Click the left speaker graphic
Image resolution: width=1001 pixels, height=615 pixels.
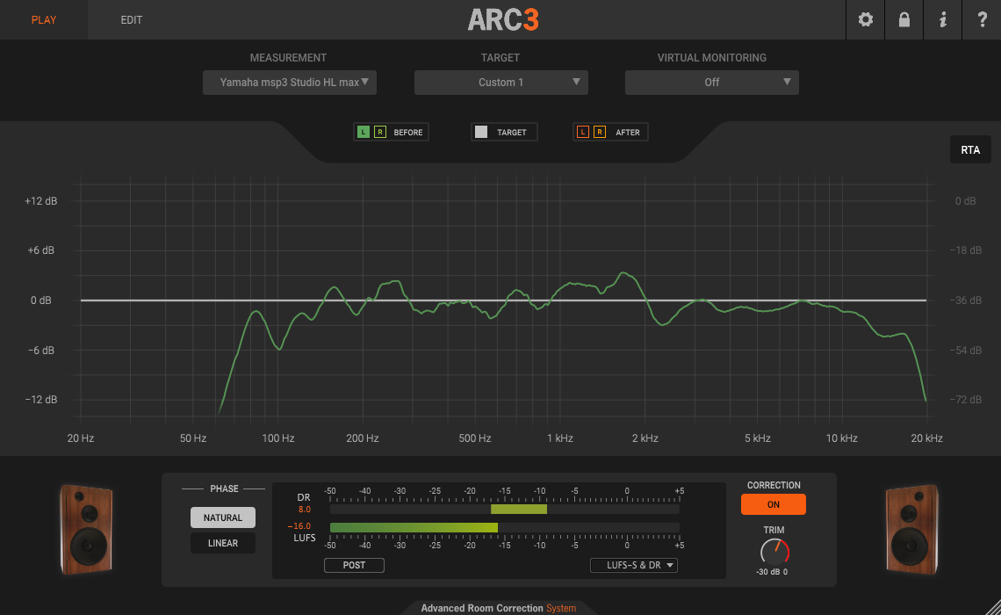click(x=85, y=531)
